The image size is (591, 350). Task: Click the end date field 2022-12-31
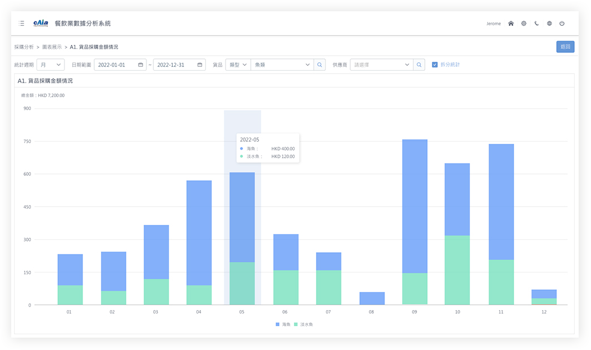[x=180, y=65]
